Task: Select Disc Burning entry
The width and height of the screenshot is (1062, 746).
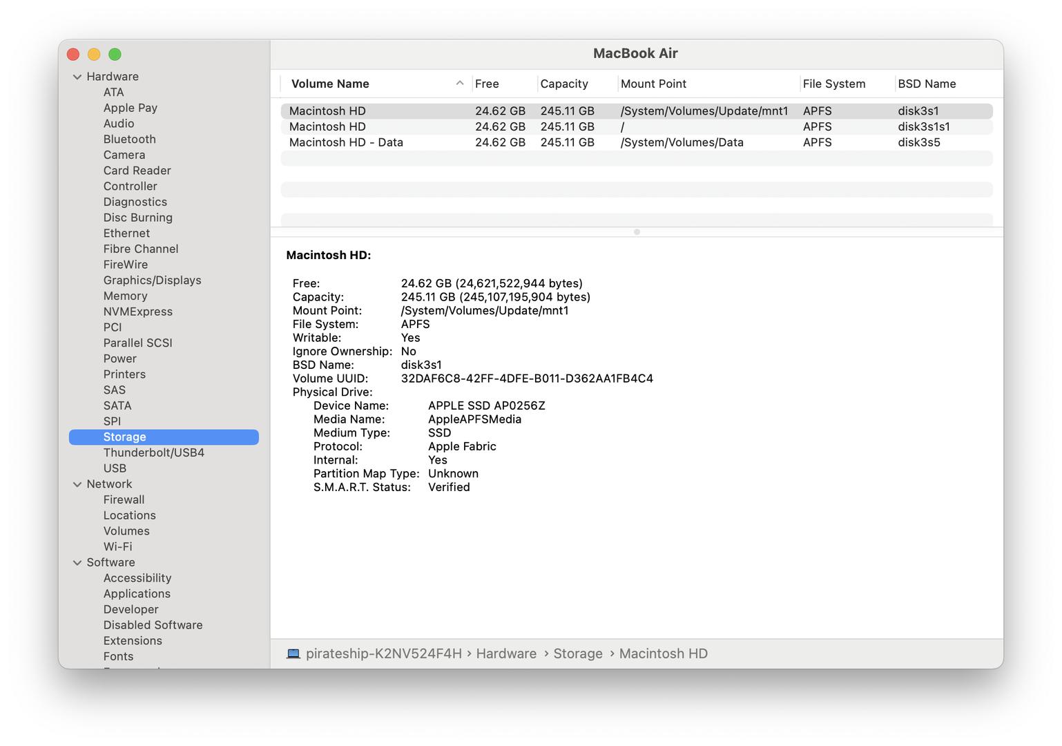Action: tap(138, 218)
